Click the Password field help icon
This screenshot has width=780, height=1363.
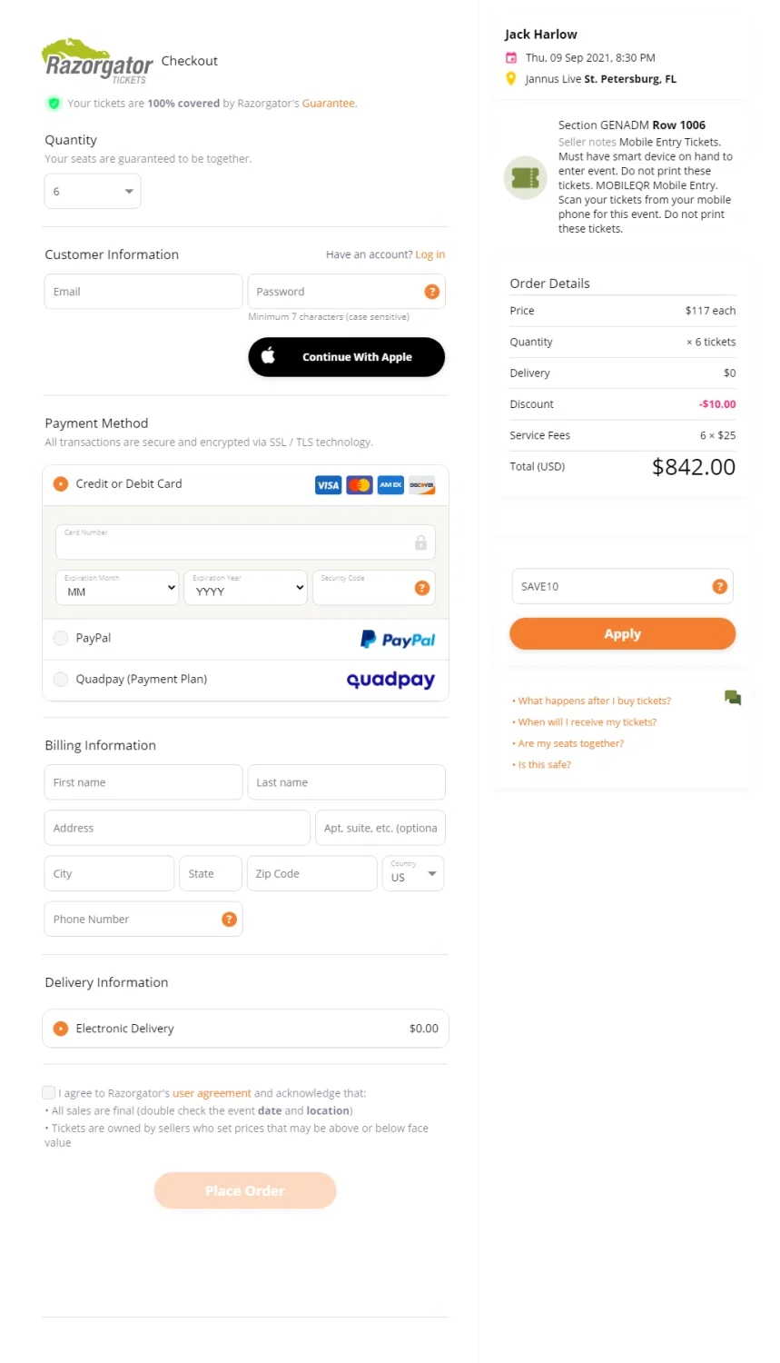click(432, 292)
